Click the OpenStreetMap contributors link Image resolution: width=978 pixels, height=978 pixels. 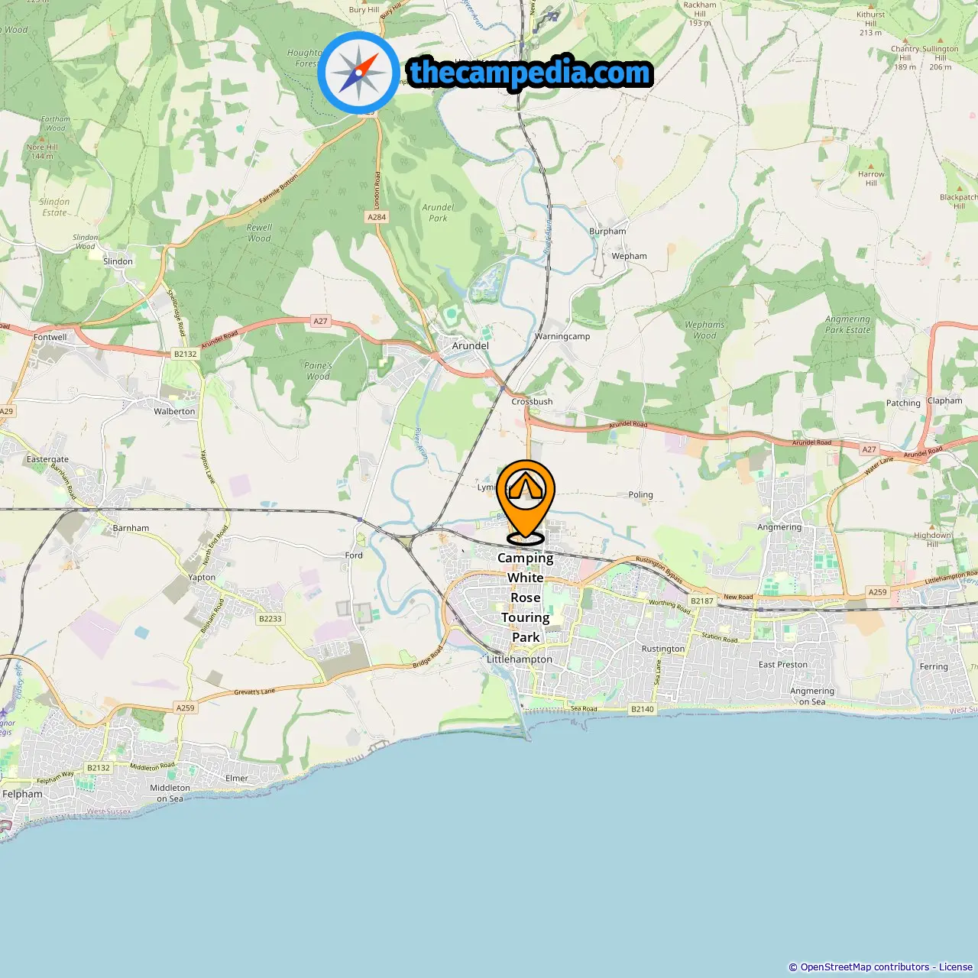point(864,967)
